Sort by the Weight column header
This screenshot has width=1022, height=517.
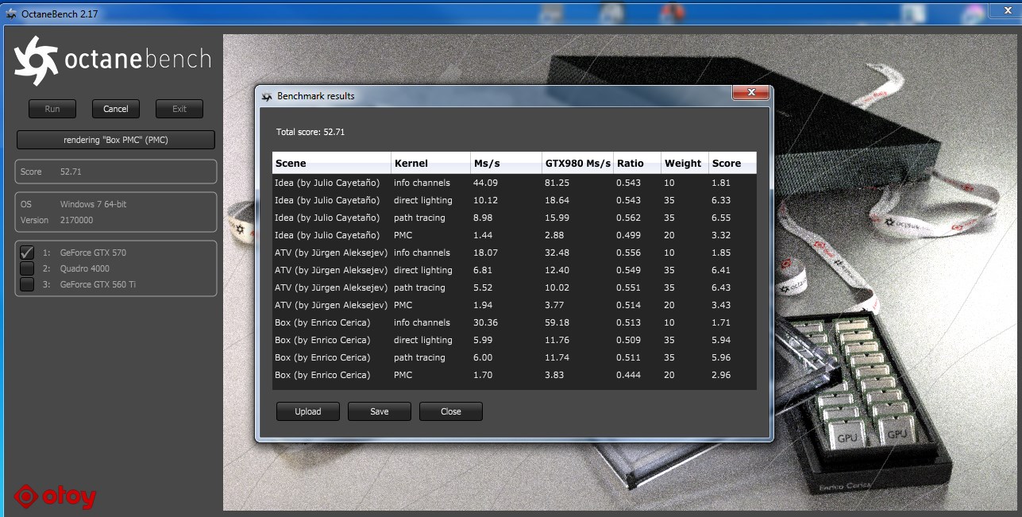(685, 163)
